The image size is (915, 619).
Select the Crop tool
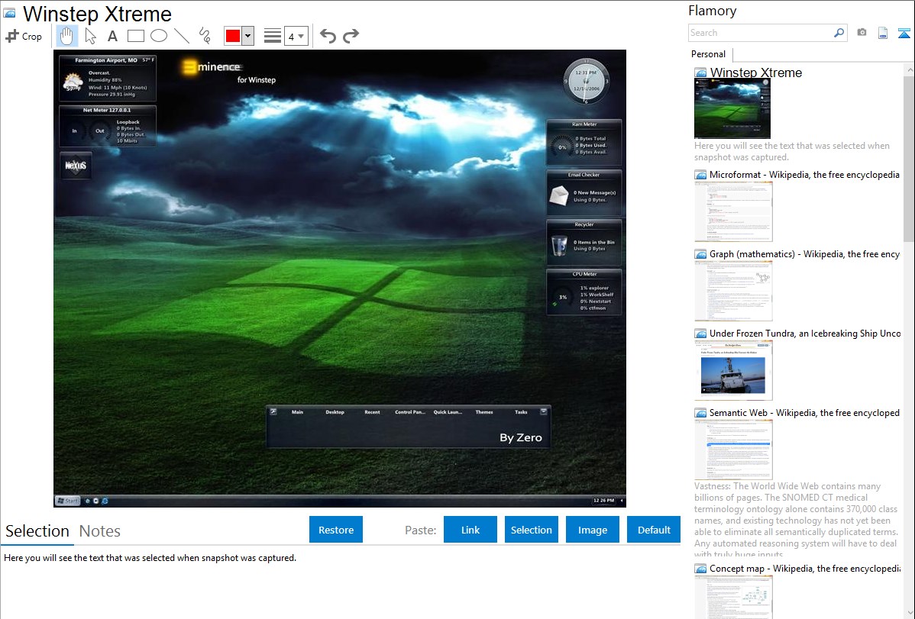(24, 36)
